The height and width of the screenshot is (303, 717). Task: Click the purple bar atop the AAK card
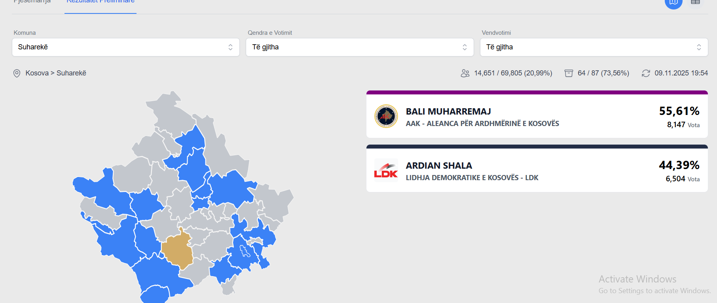[537, 92]
